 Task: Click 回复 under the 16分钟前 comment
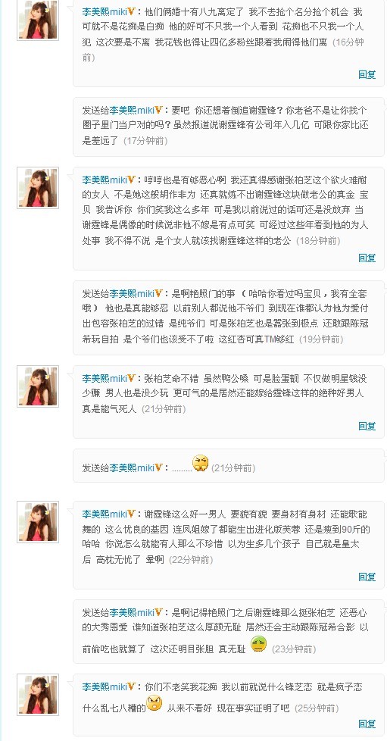point(367,74)
